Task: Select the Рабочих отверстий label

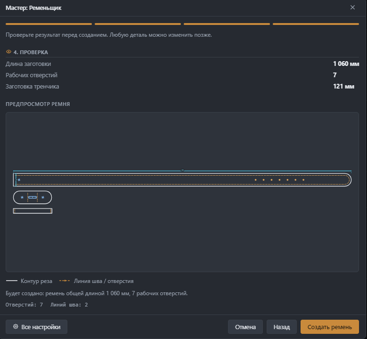Action: pyautogui.click(x=32, y=75)
